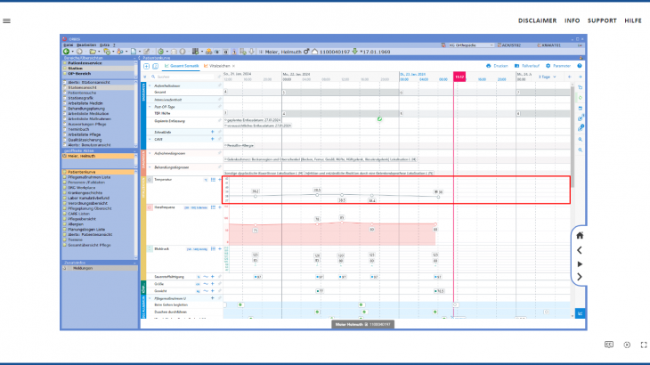Switch to the Vitalzeichen tab
Image resolution: width=650 pixels, height=365 pixels.
click(x=221, y=66)
